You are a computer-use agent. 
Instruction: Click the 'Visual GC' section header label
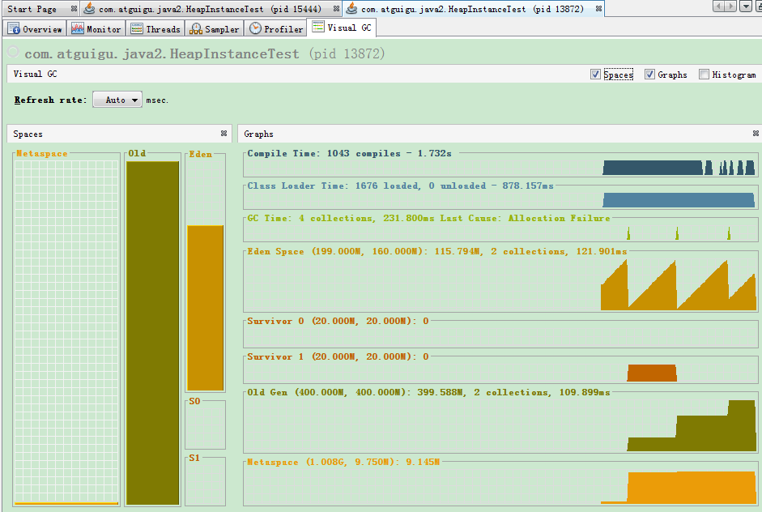click(x=35, y=74)
